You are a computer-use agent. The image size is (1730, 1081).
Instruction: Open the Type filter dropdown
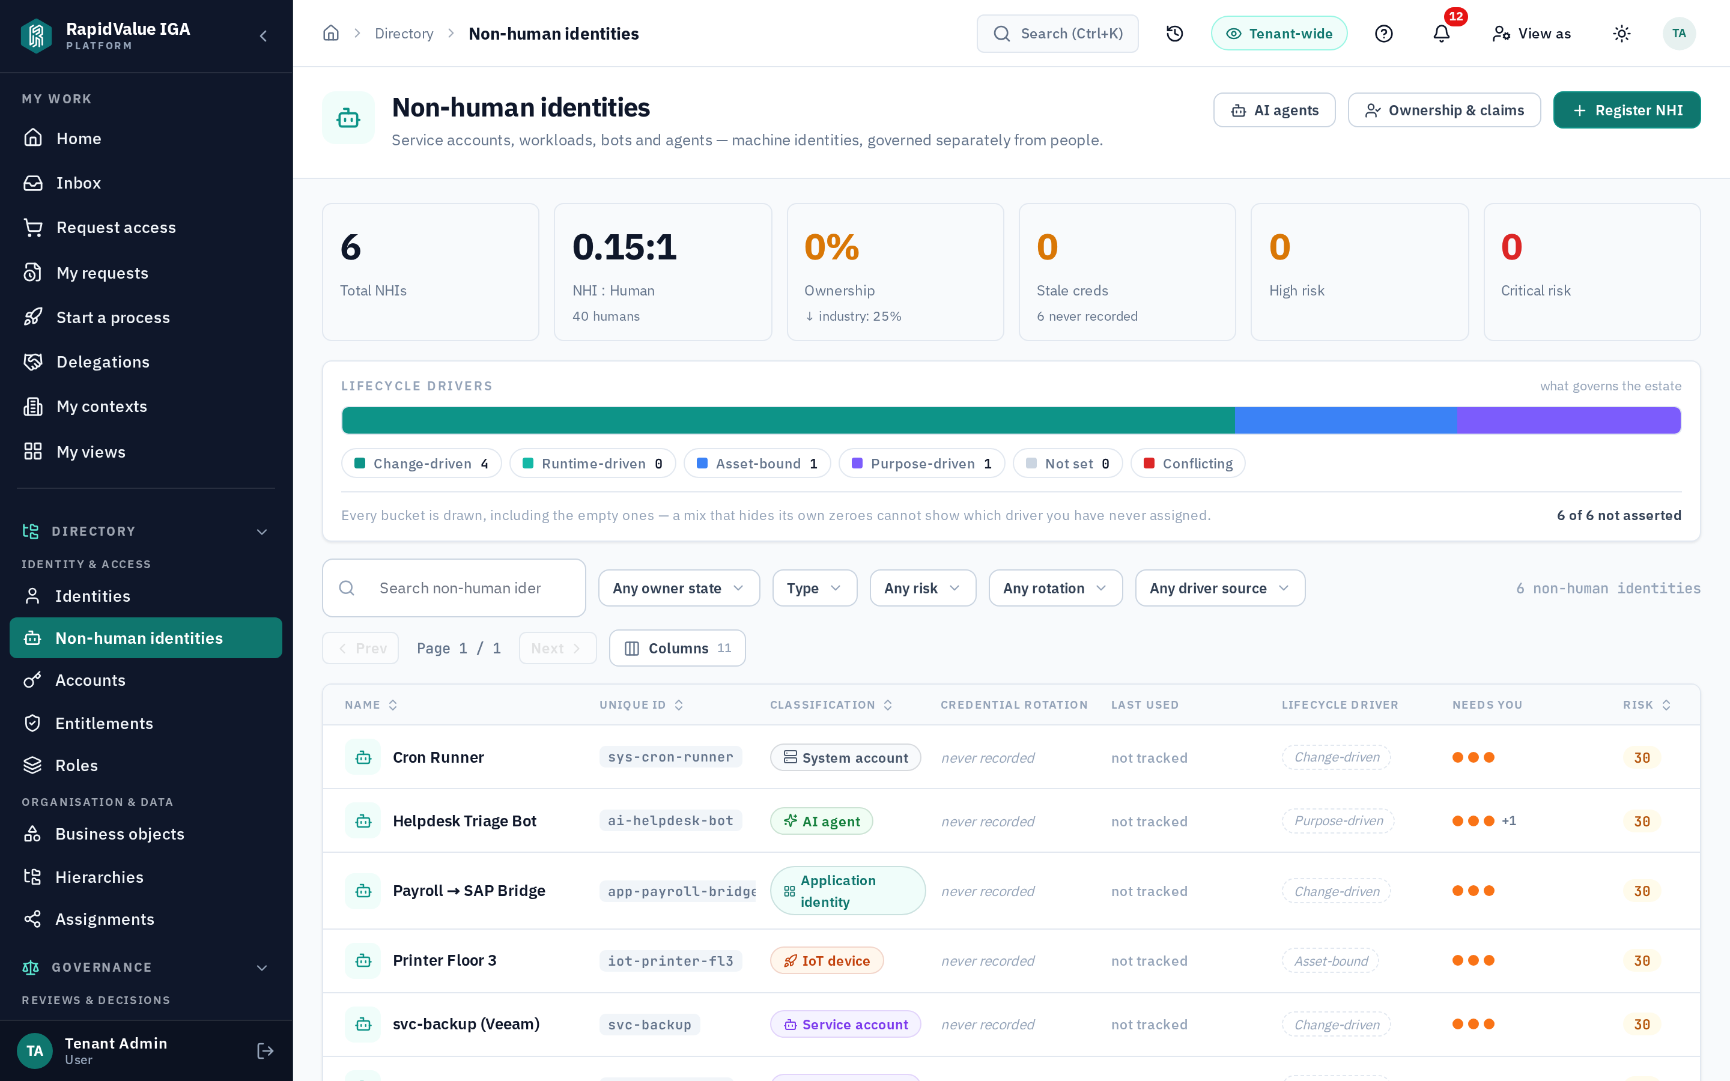click(x=815, y=588)
